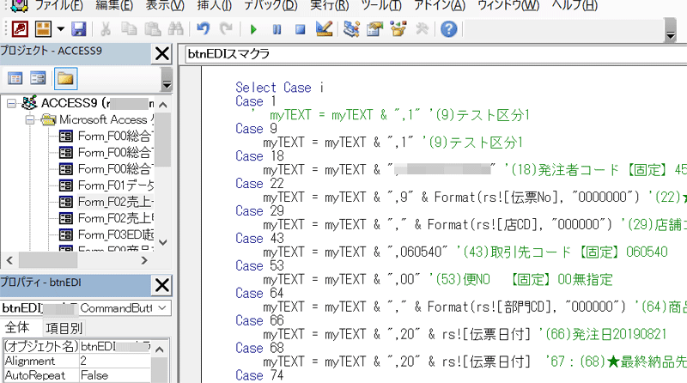This screenshot has width=687, height=383.
Task: Click project tree right scroll arrow
Action: pos(144,260)
